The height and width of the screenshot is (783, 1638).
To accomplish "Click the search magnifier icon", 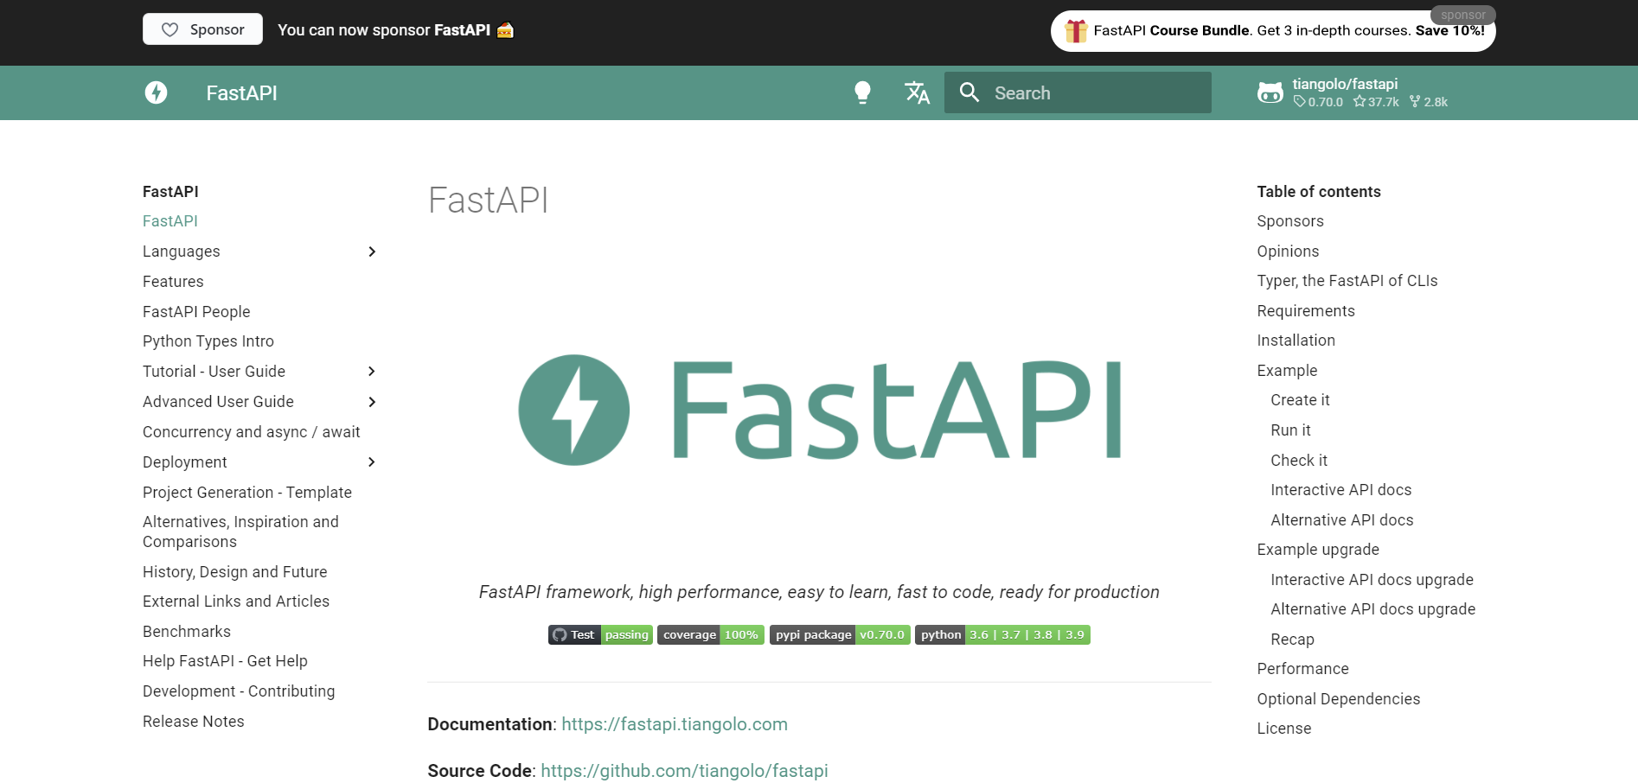I will click(x=969, y=92).
